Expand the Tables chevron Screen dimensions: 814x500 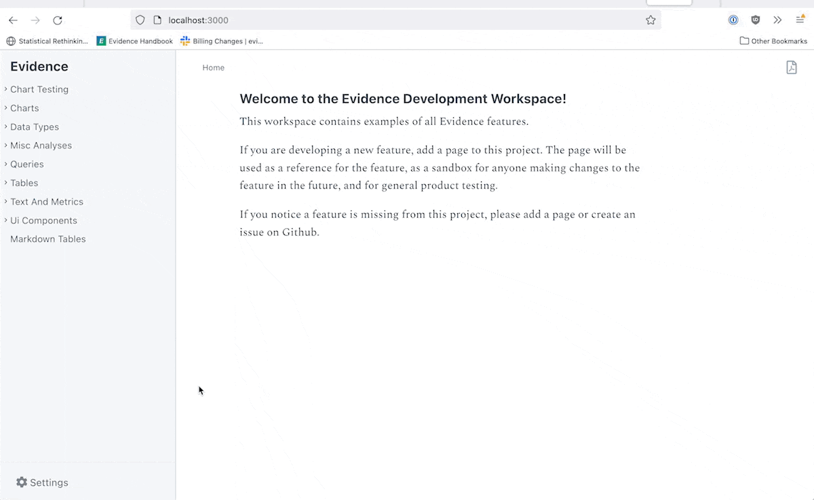5,183
